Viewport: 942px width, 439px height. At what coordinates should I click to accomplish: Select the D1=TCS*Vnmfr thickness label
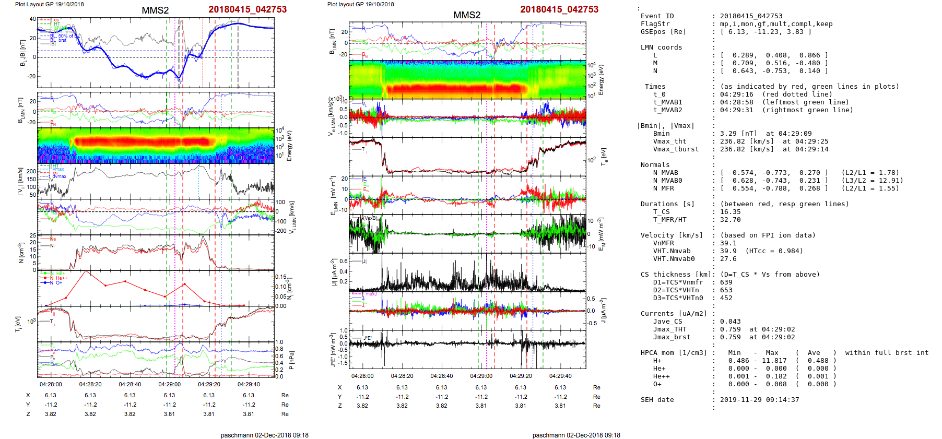pyautogui.click(x=678, y=282)
